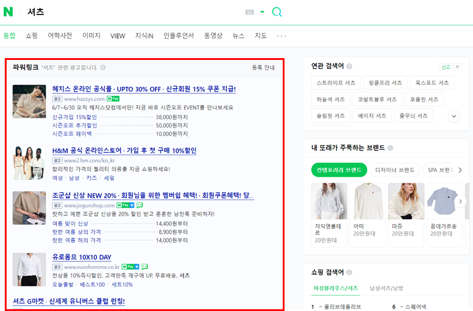This screenshot has height=311, width=473.
Task: Click the 셔츠 search input field
Action: 133,12
